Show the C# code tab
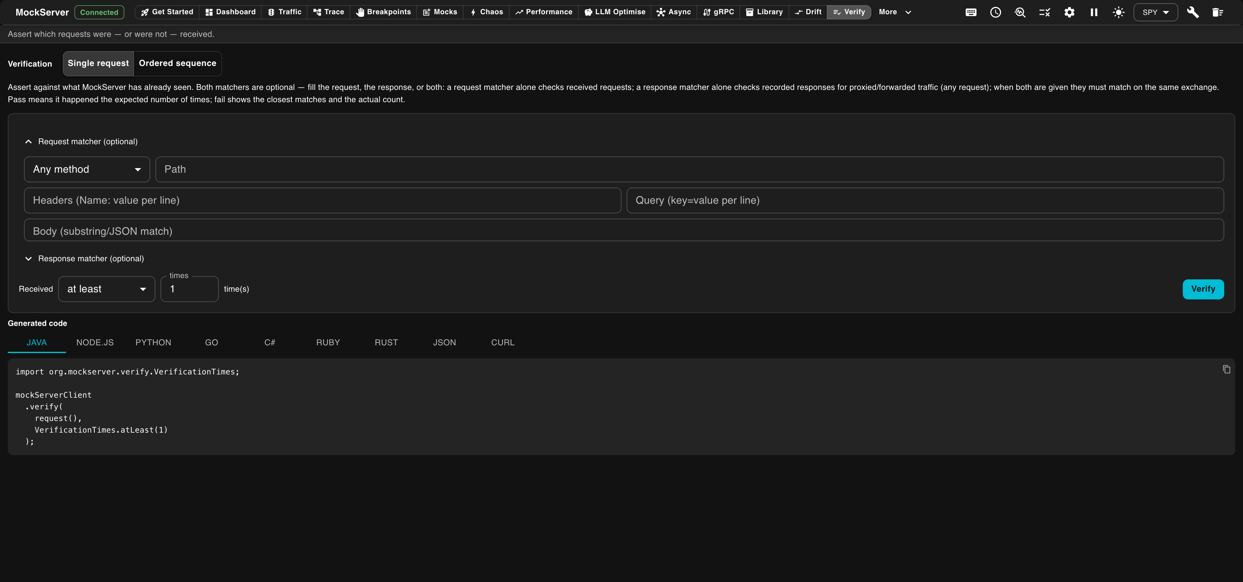The height and width of the screenshot is (582, 1243). [270, 342]
